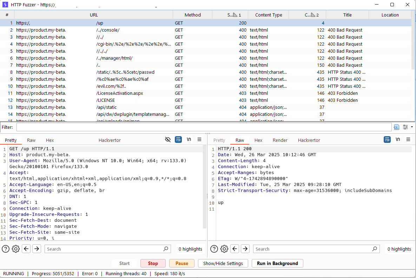Viewport: 416px width, 278px height.
Task: Go to previous match in request search
Action: click(26, 249)
